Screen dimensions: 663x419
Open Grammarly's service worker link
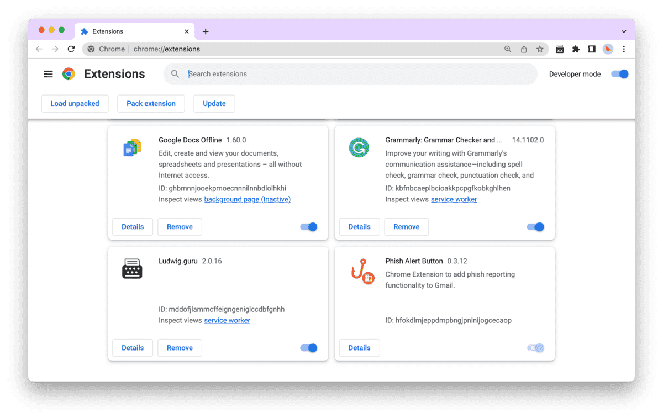point(454,199)
